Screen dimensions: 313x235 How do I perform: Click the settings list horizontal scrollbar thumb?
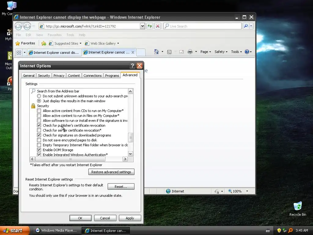70,159
